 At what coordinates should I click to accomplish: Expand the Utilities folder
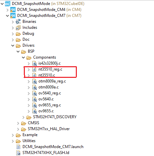[13, 141]
